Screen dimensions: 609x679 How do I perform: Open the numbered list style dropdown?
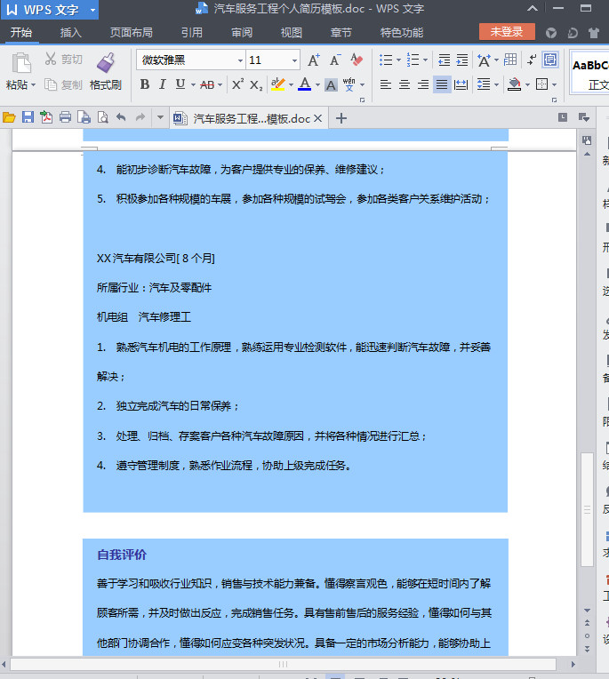tap(425, 60)
